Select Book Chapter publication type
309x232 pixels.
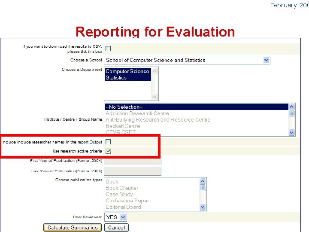(152, 188)
